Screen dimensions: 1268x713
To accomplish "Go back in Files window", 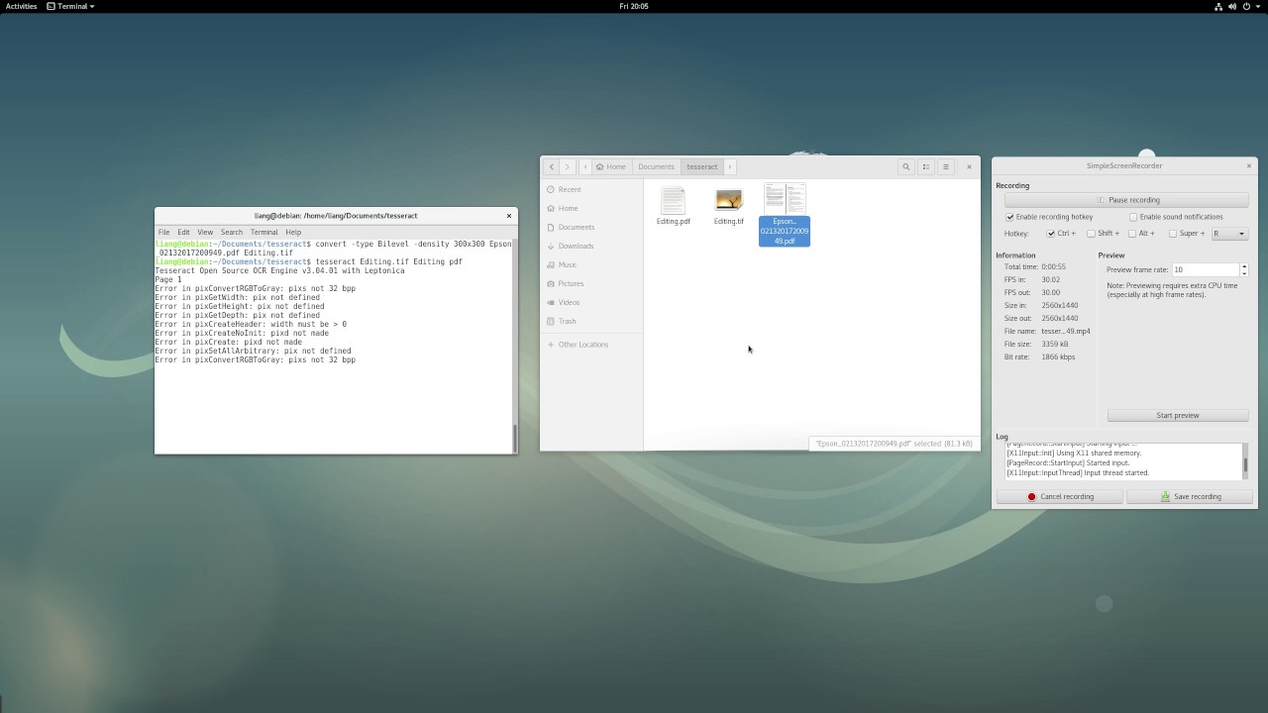I will pyautogui.click(x=552, y=166).
